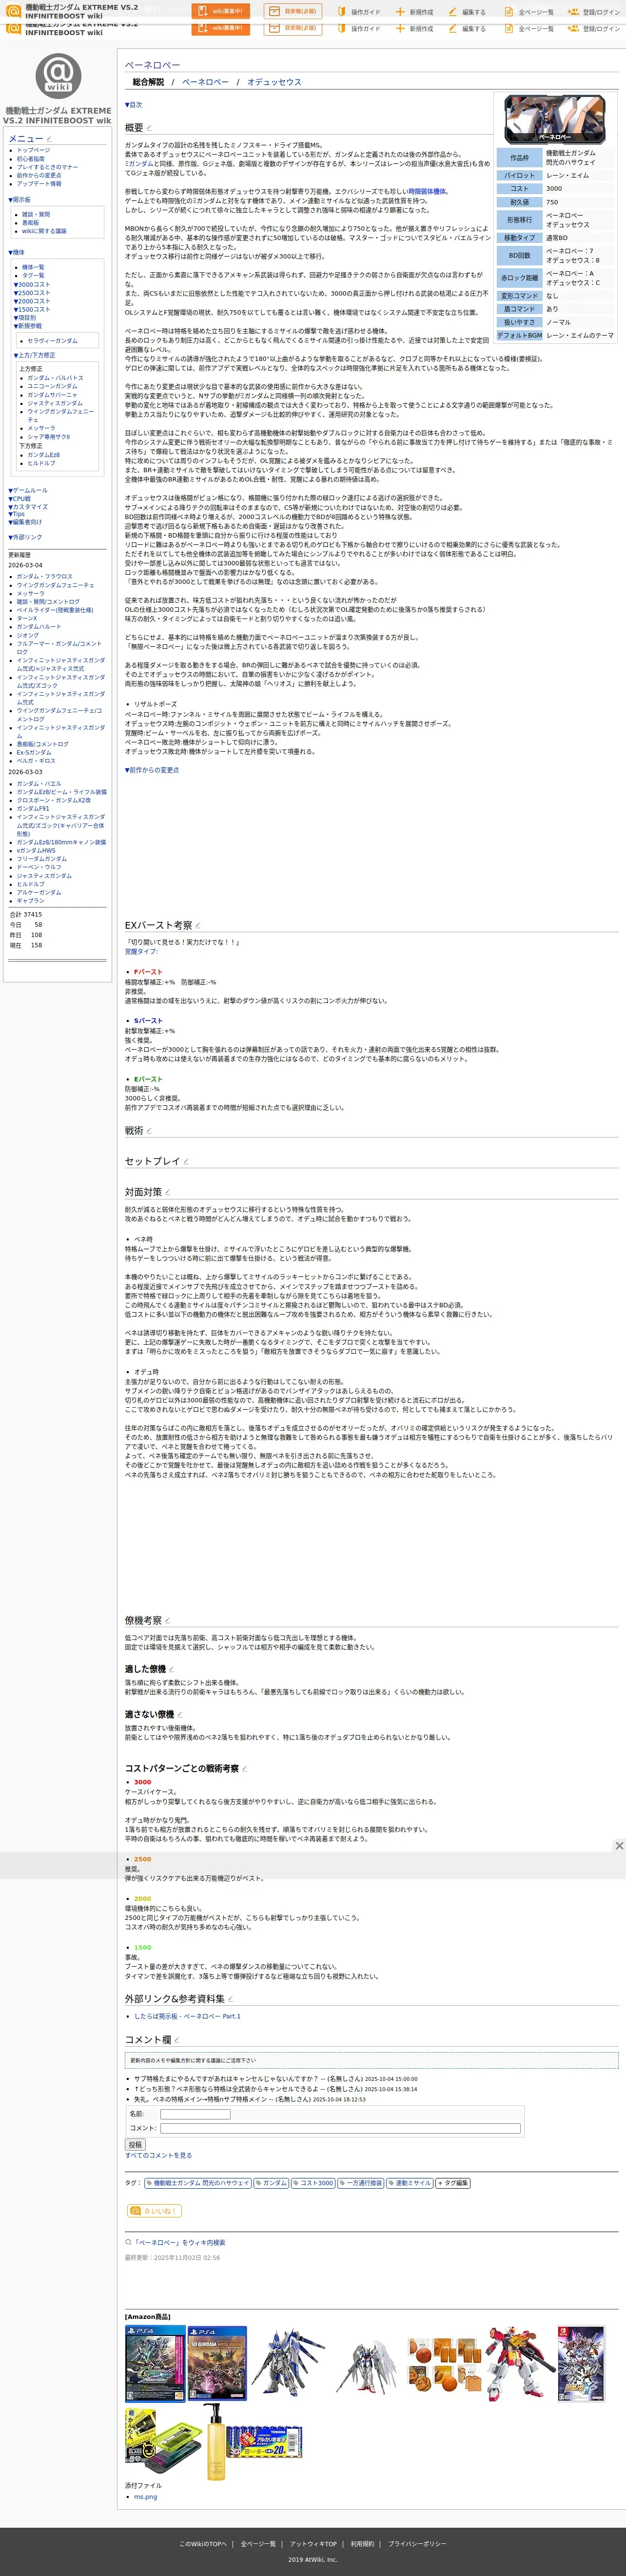
Task: Click the コスト3000 tag
Action: tap(313, 2183)
